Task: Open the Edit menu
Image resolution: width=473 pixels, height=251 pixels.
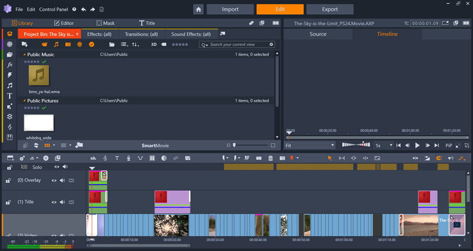Action: coord(31,9)
